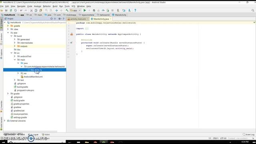Image resolution: width=256 pixels, height=144 pixels.
Task: Expand the androidTest folder node
Action: 15,56
